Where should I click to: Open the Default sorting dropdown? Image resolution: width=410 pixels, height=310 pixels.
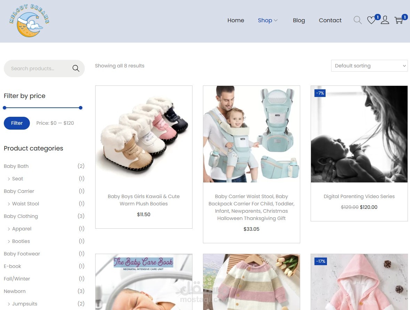(369, 66)
